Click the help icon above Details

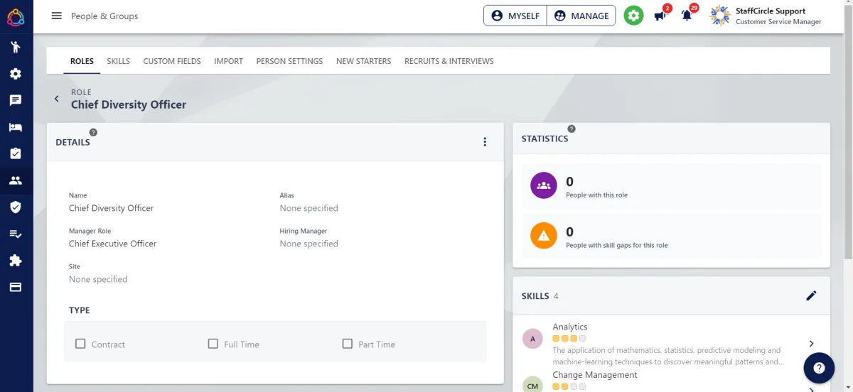93,132
